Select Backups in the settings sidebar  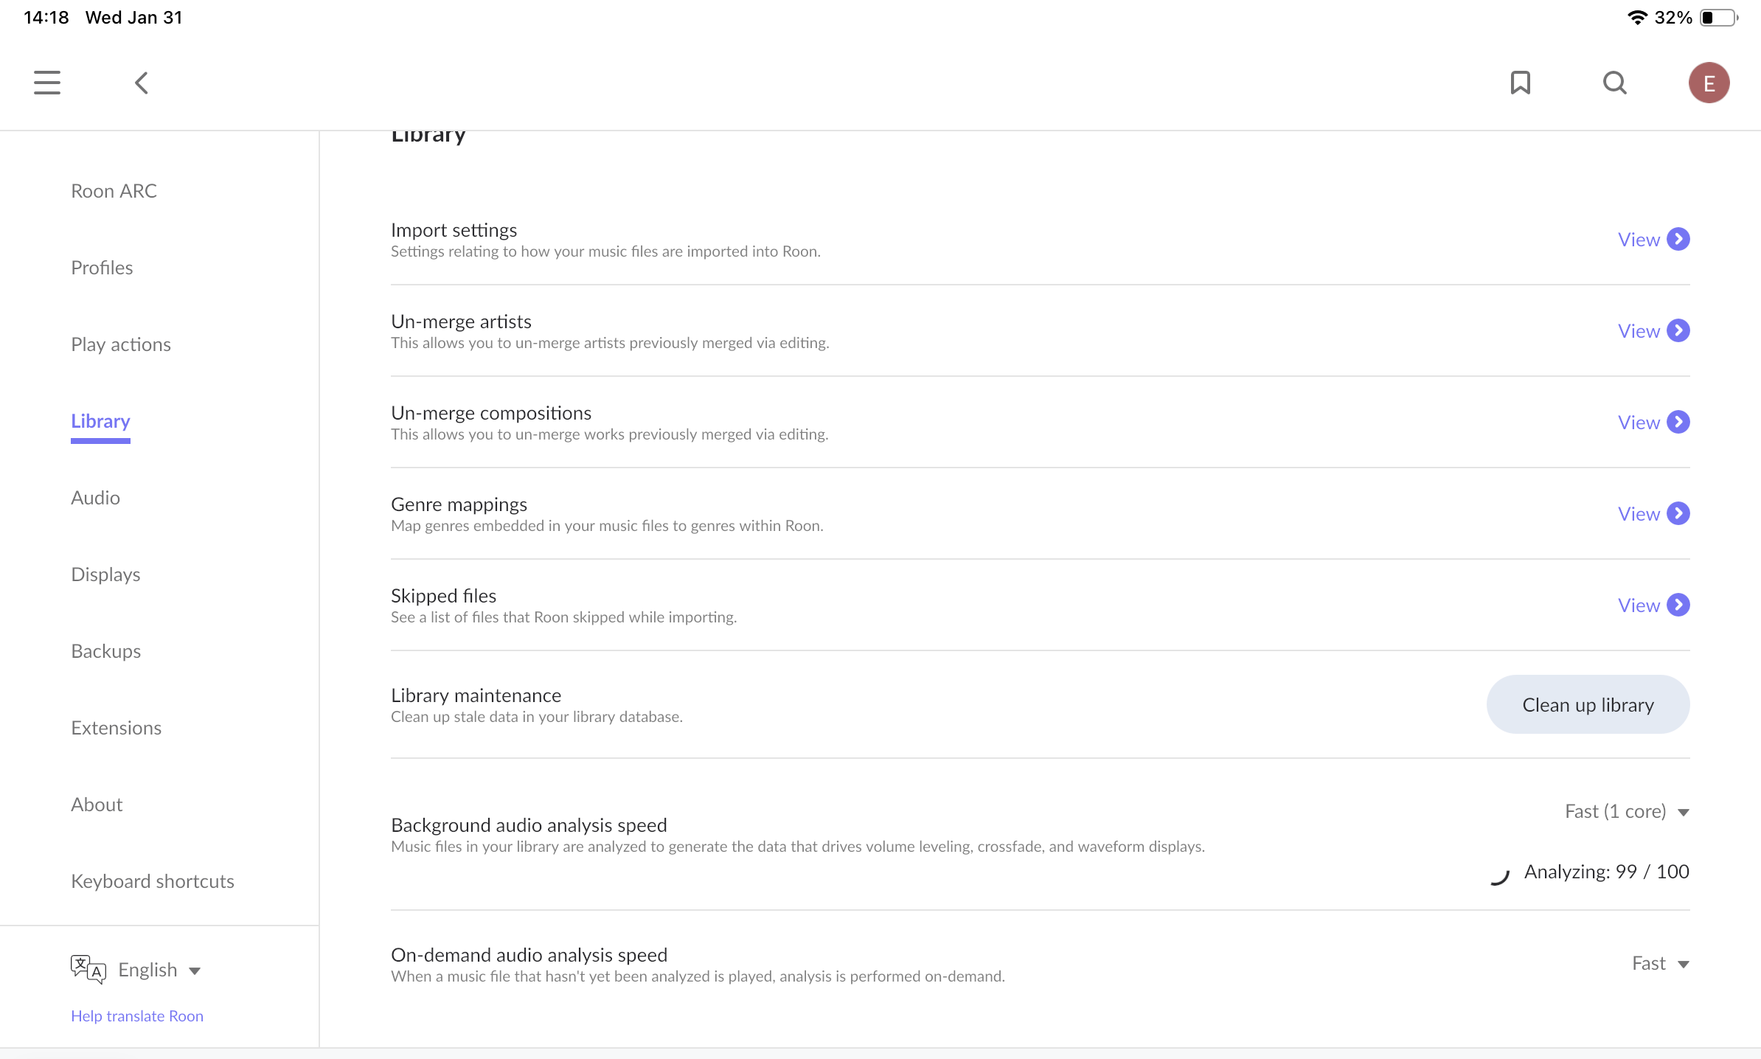click(105, 651)
